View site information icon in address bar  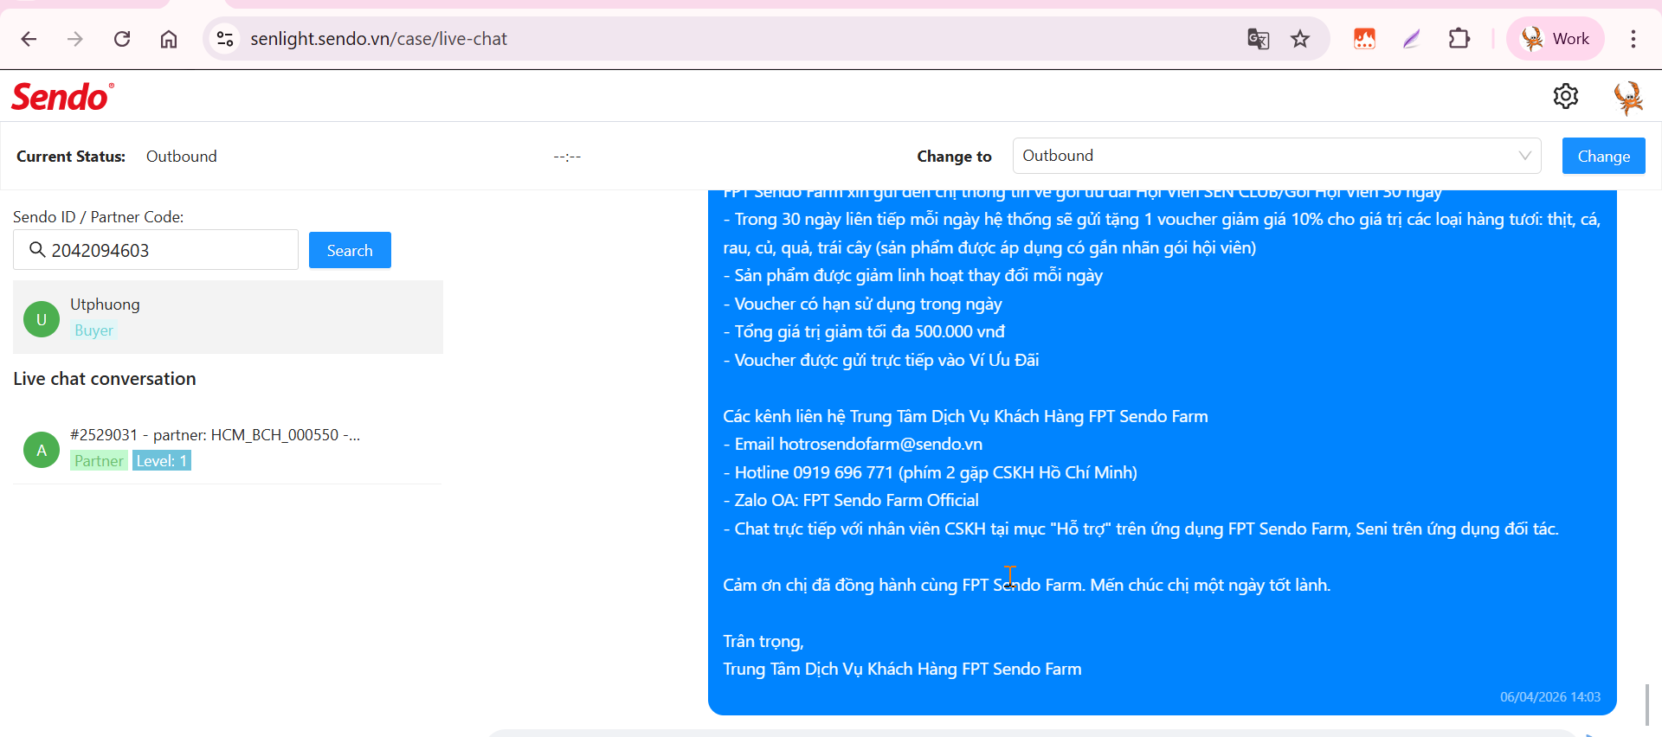(225, 39)
